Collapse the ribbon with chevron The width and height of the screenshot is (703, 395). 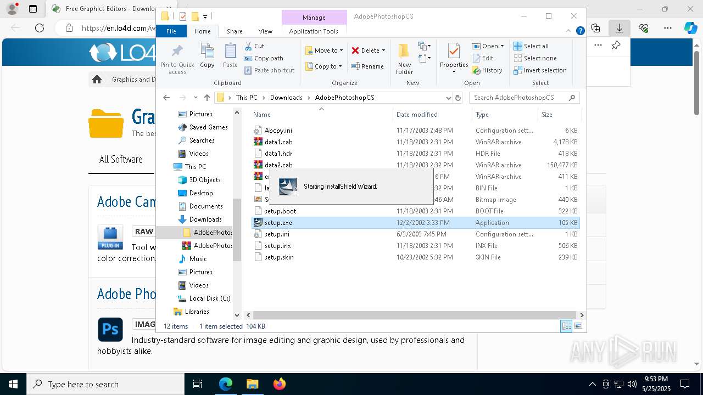pyautogui.click(x=570, y=31)
